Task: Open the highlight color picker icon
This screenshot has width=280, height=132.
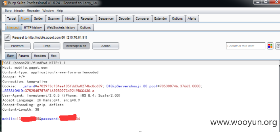Action: tap(270, 46)
